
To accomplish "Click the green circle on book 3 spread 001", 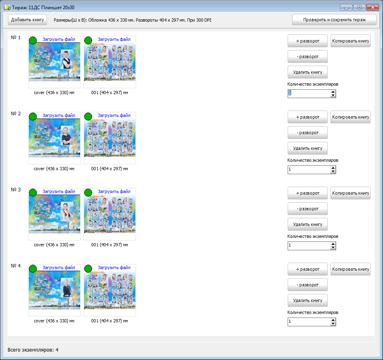I will pos(88,192).
